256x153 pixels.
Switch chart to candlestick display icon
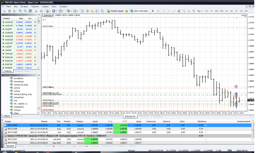click(x=9, y=11)
